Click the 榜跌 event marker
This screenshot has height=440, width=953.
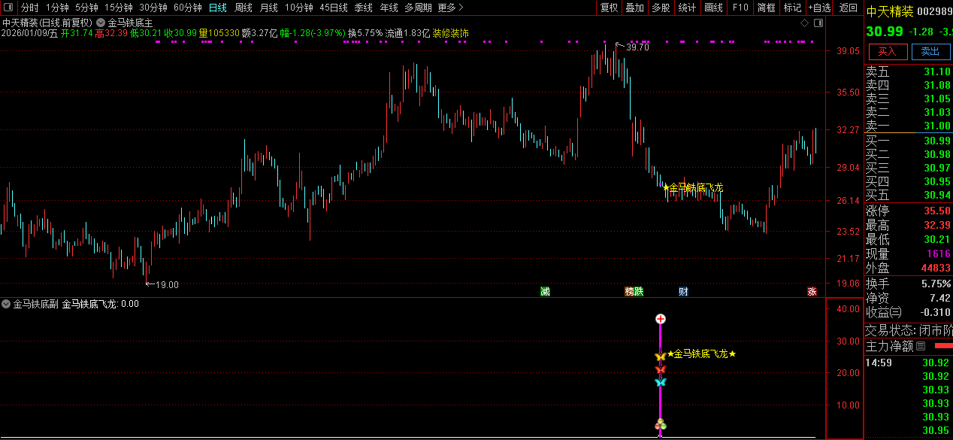tap(634, 292)
